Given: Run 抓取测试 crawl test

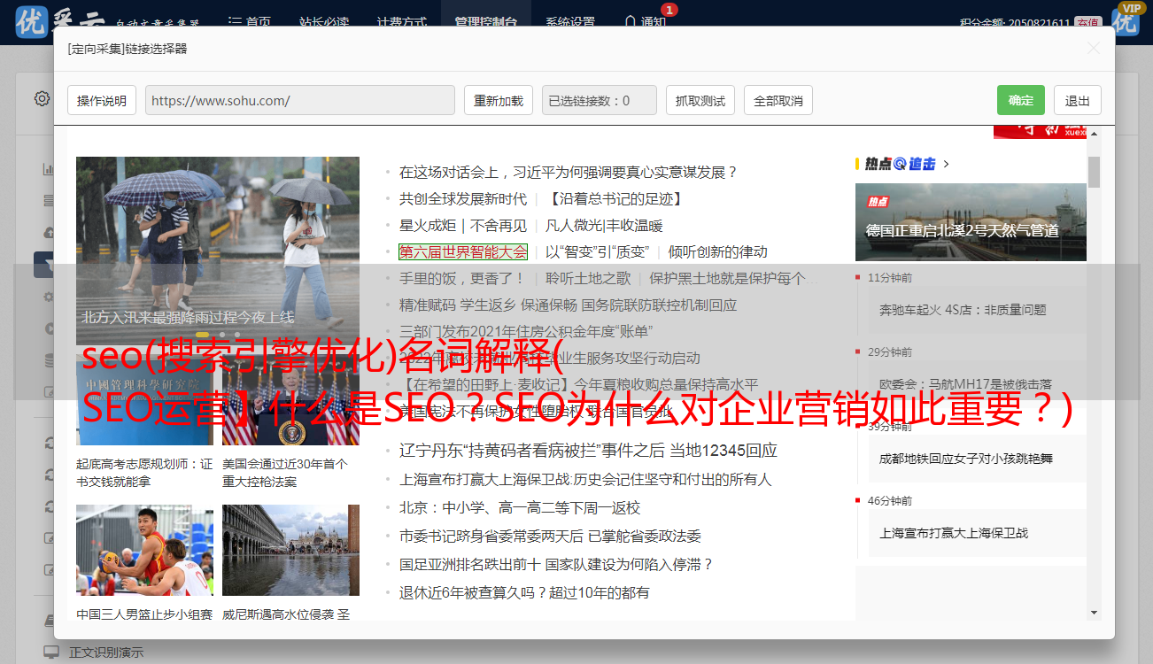Looking at the screenshot, I should tap(700, 100).
